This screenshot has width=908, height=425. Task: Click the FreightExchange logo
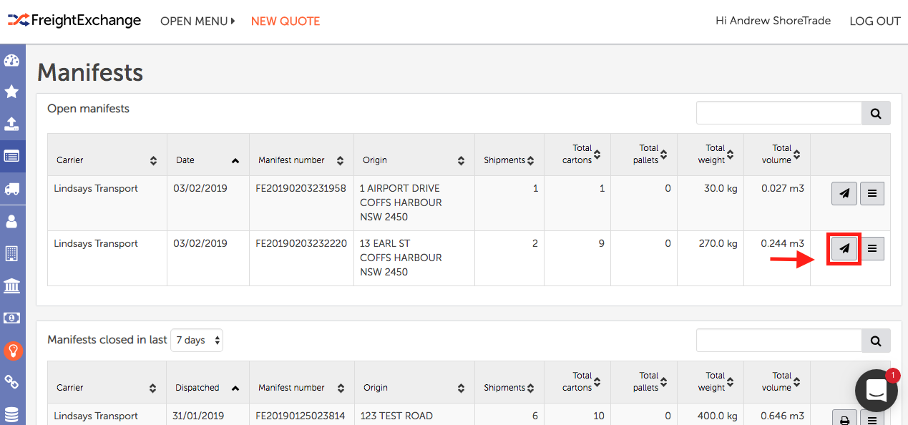(74, 20)
